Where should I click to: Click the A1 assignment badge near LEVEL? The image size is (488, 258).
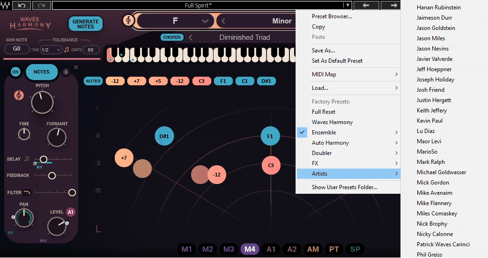(71, 212)
